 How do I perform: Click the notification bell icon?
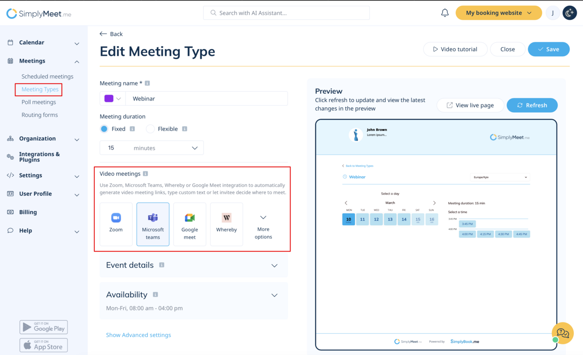[445, 13]
